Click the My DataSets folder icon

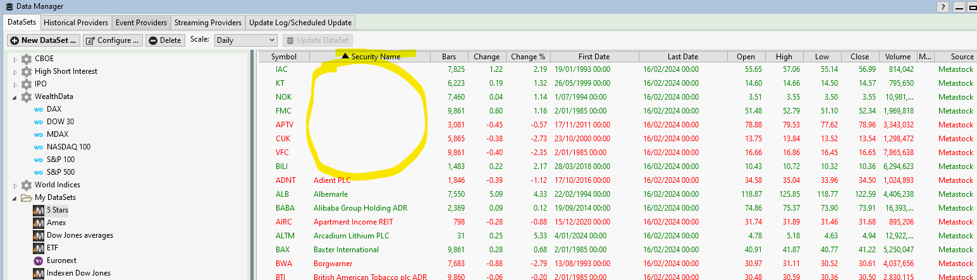[x=26, y=197]
